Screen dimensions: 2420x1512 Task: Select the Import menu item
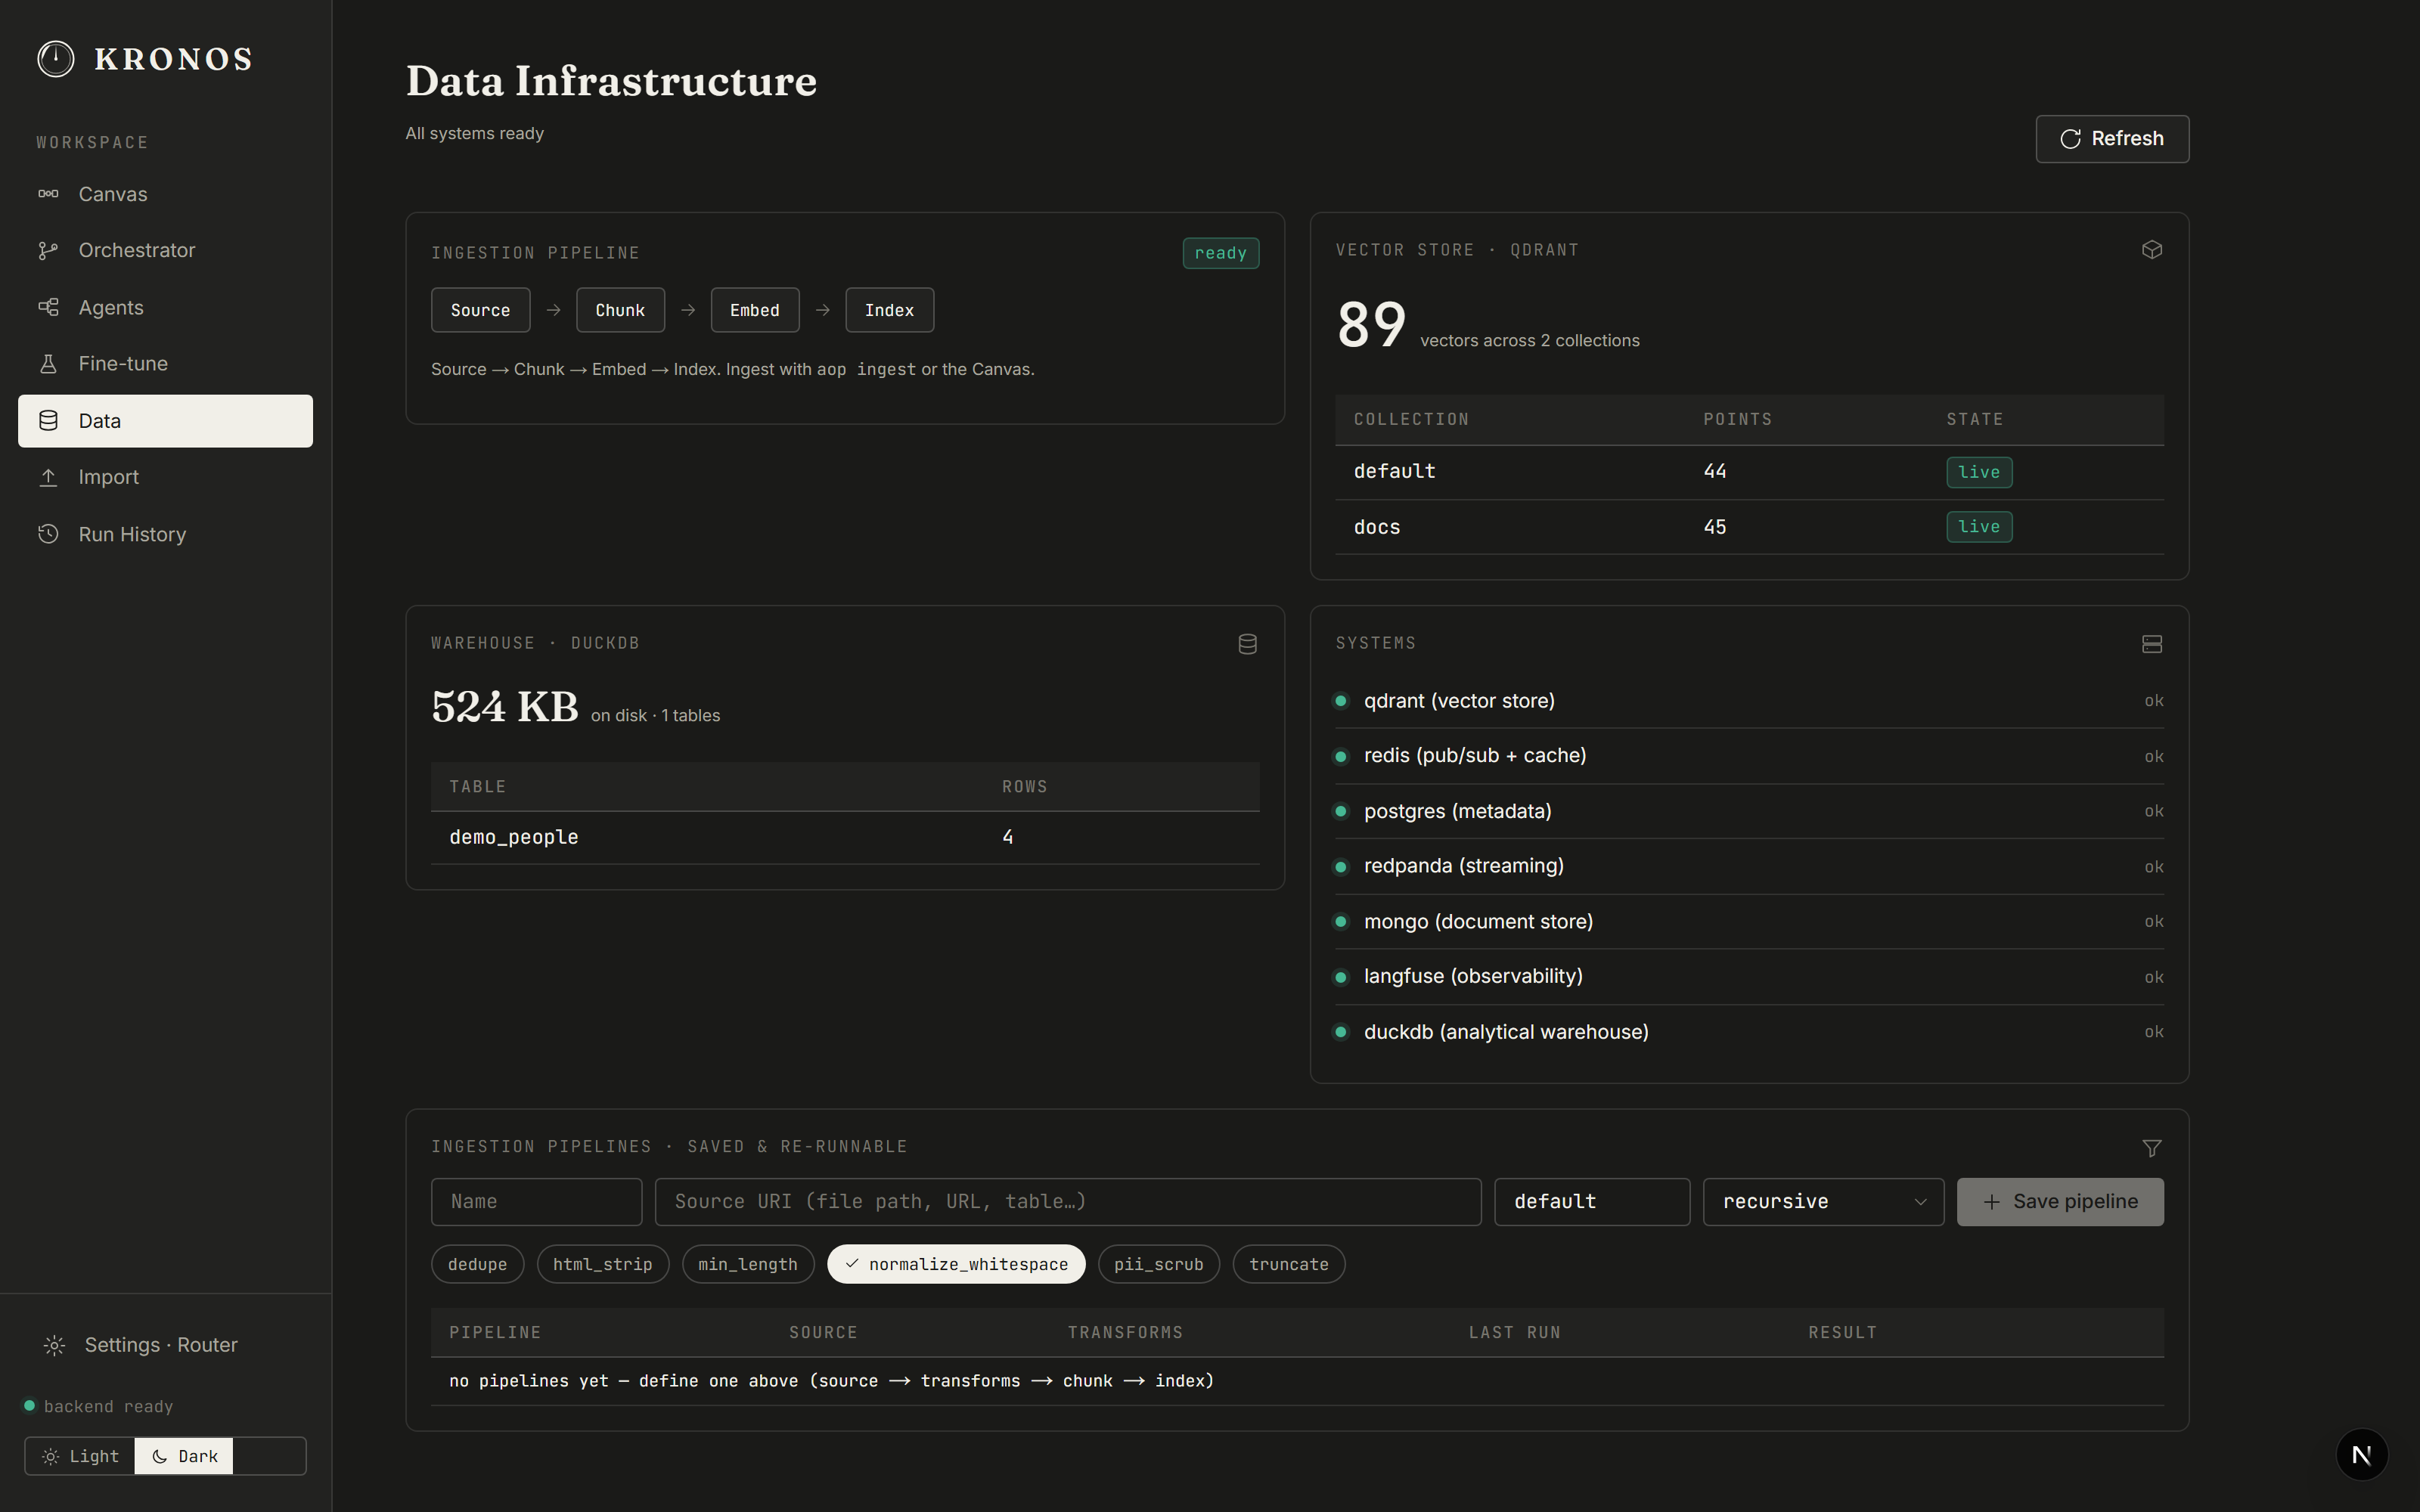165,477
